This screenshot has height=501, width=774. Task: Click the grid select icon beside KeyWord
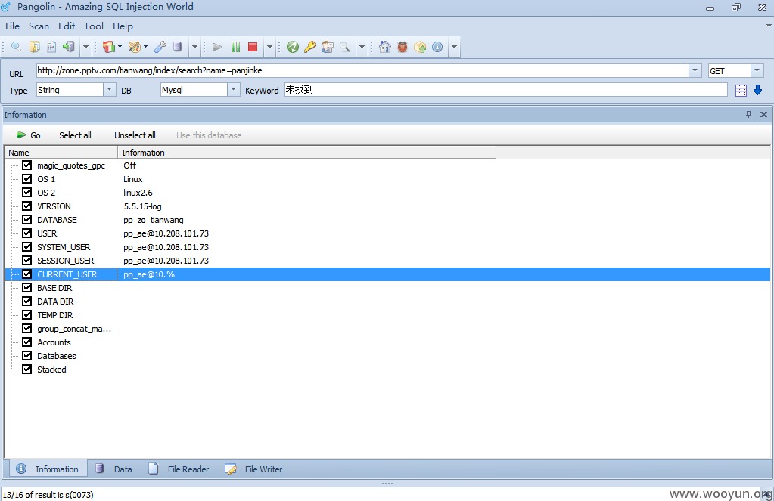[741, 90]
